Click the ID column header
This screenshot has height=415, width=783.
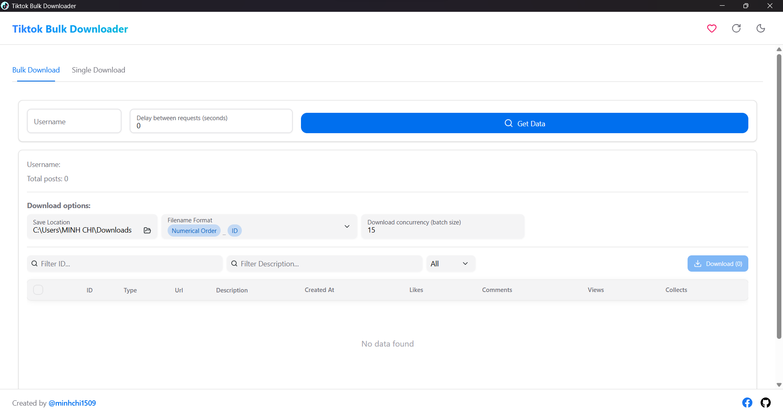click(90, 290)
